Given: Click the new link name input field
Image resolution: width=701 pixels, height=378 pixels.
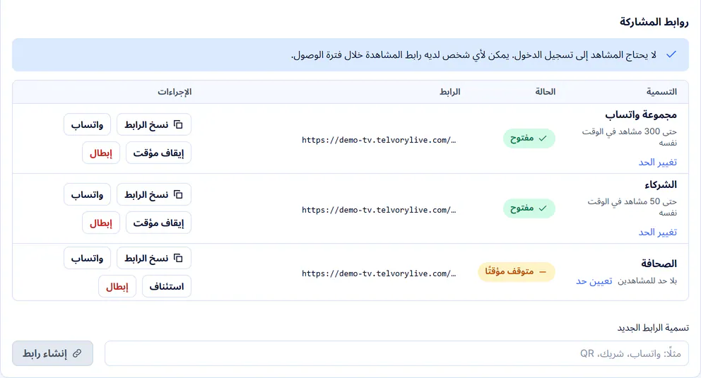Looking at the screenshot, I should (x=396, y=353).
